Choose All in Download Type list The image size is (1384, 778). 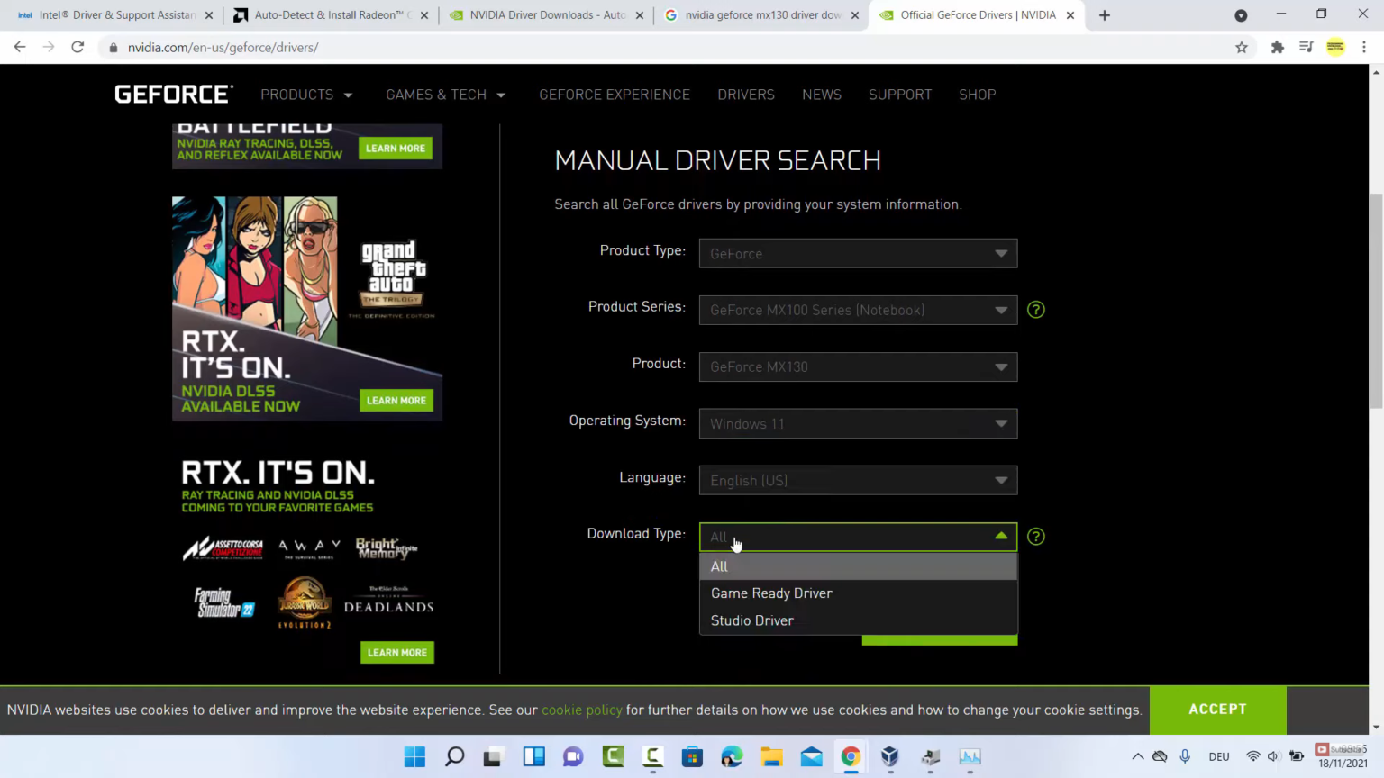point(858,566)
